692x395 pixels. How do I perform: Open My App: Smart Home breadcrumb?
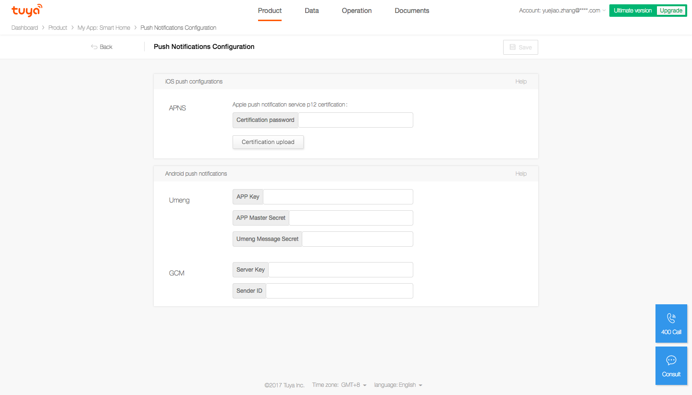(x=104, y=28)
